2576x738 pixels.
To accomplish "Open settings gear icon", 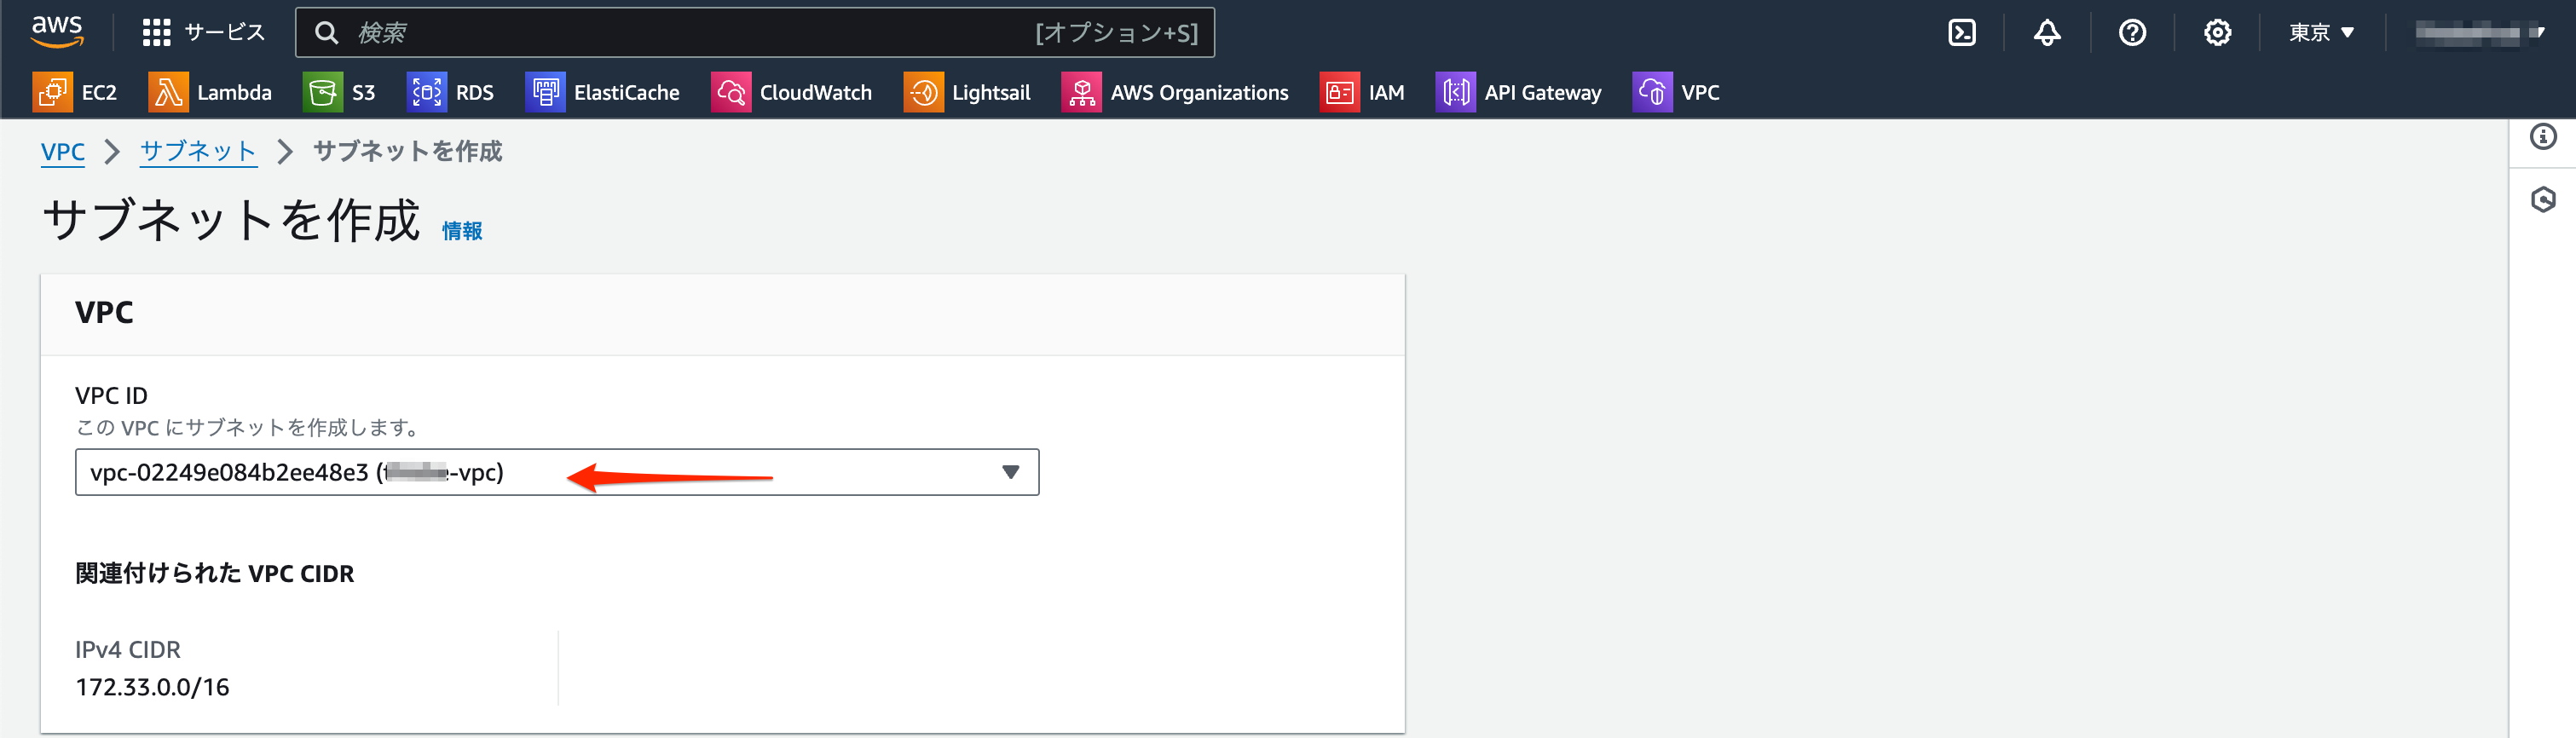I will 2217,33.
